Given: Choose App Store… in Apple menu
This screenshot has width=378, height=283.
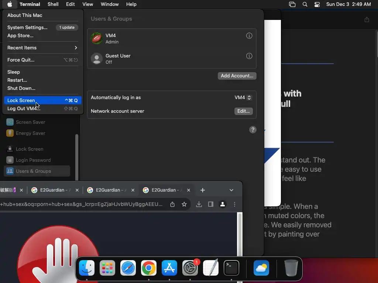Looking at the screenshot, I should click(43, 36).
